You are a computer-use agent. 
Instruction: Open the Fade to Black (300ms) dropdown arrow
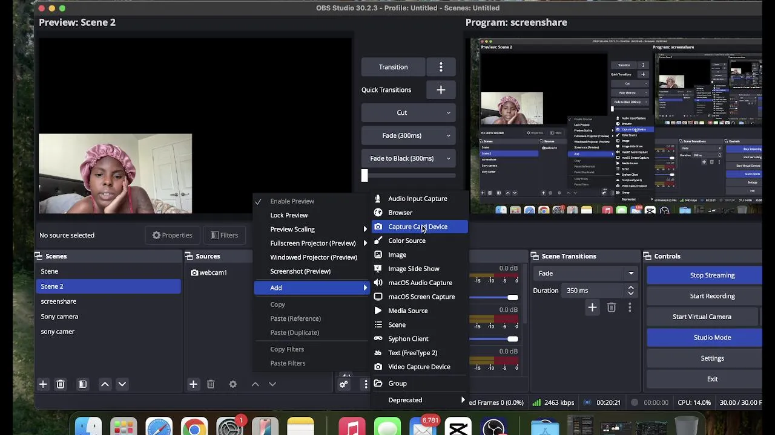[449, 159]
